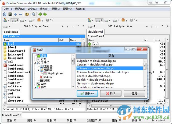Image resolution: width=172 pixels, height=124 pixels.
Task: Select drive c in right panel
Action: click(91, 20)
